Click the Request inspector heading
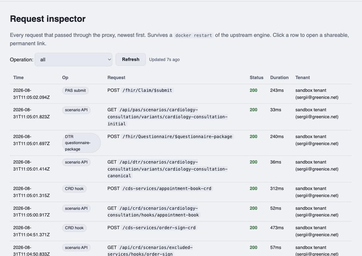 [48, 19]
